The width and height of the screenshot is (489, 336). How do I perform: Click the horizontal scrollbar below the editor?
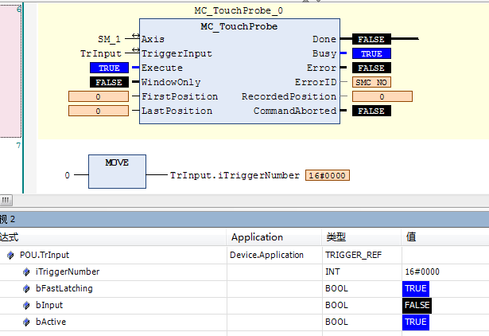(x=239, y=200)
